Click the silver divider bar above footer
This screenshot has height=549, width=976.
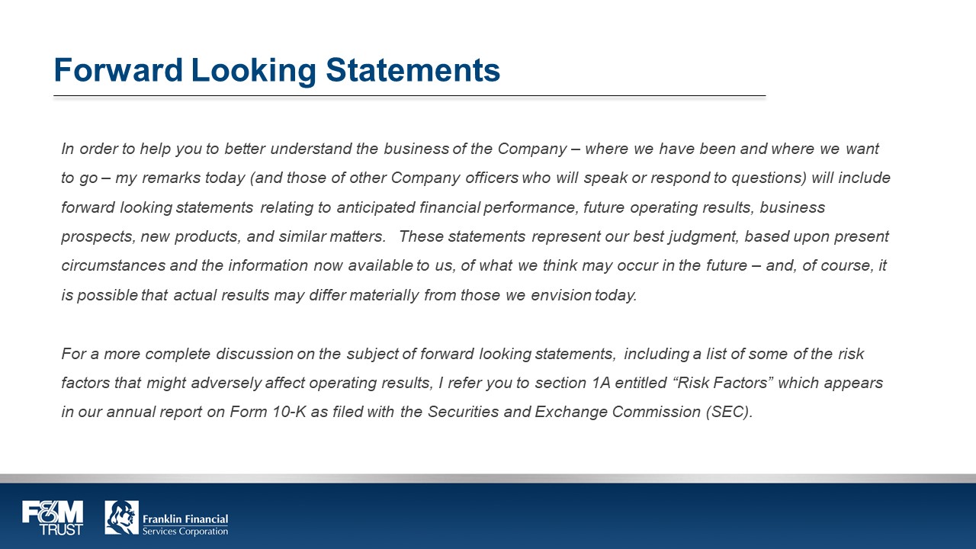pyautogui.click(x=488, y=478)
